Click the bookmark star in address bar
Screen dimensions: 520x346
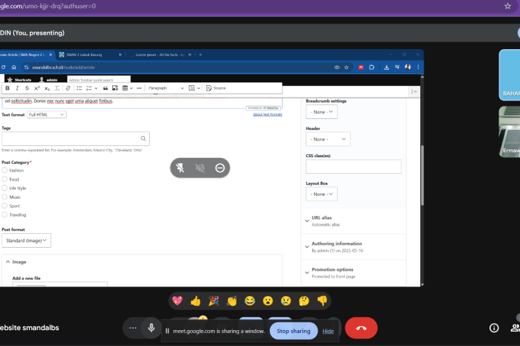point(508,6)
